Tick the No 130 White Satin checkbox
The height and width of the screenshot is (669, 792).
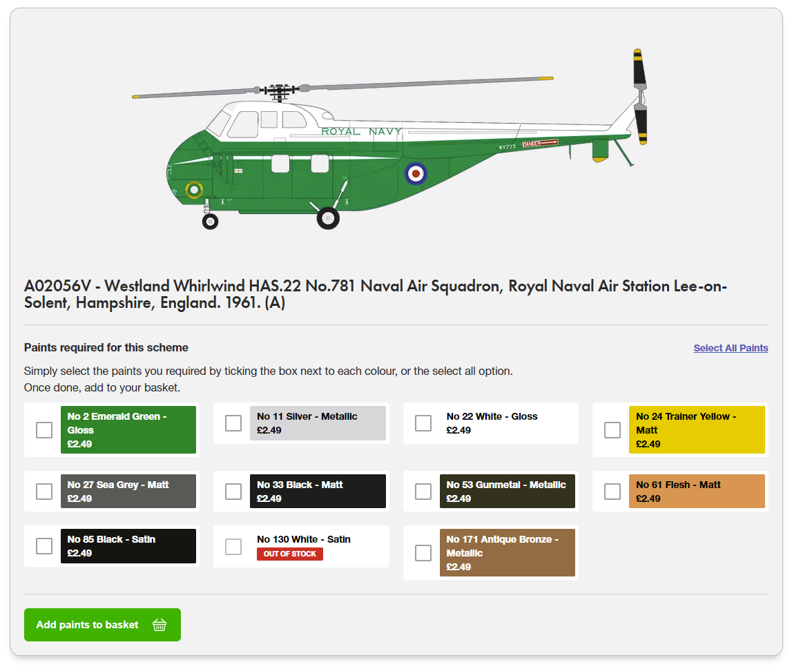(233, 546)
